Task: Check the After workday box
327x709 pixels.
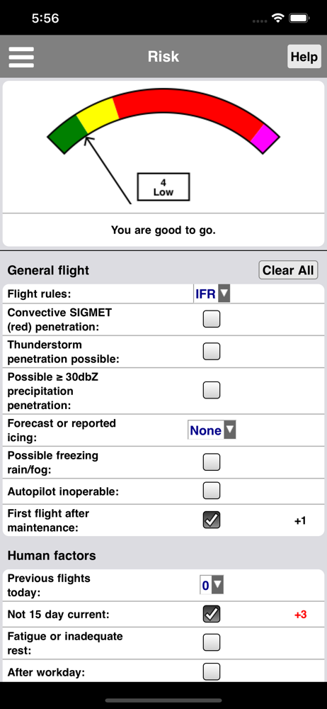Action: (x=212, y=672)
